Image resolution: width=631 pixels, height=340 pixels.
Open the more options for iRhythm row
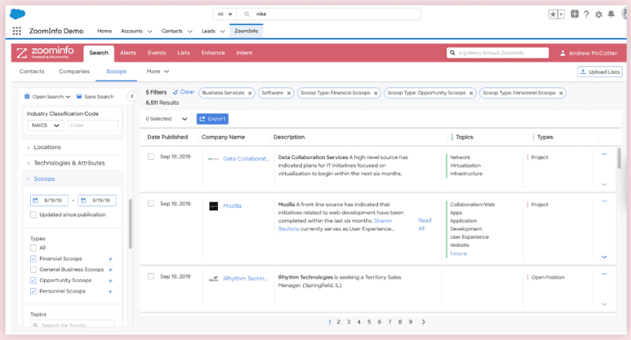point(604,274)
